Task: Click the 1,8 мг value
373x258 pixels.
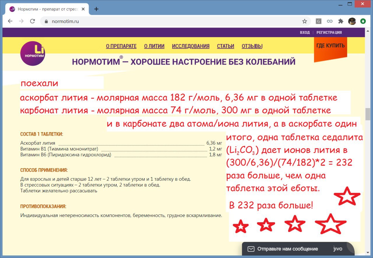Action: 216,155
